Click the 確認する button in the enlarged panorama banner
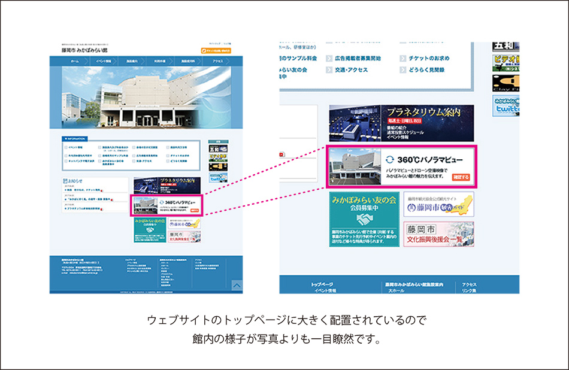Screen dimensions: 569x370 [x=460, y=177]
